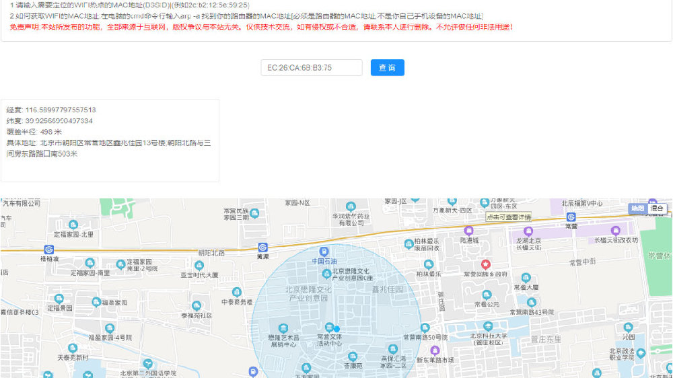Click 福盈家园-4号院 marker icon
Viewport: 673px width, 378px height.
coord(110,329)
